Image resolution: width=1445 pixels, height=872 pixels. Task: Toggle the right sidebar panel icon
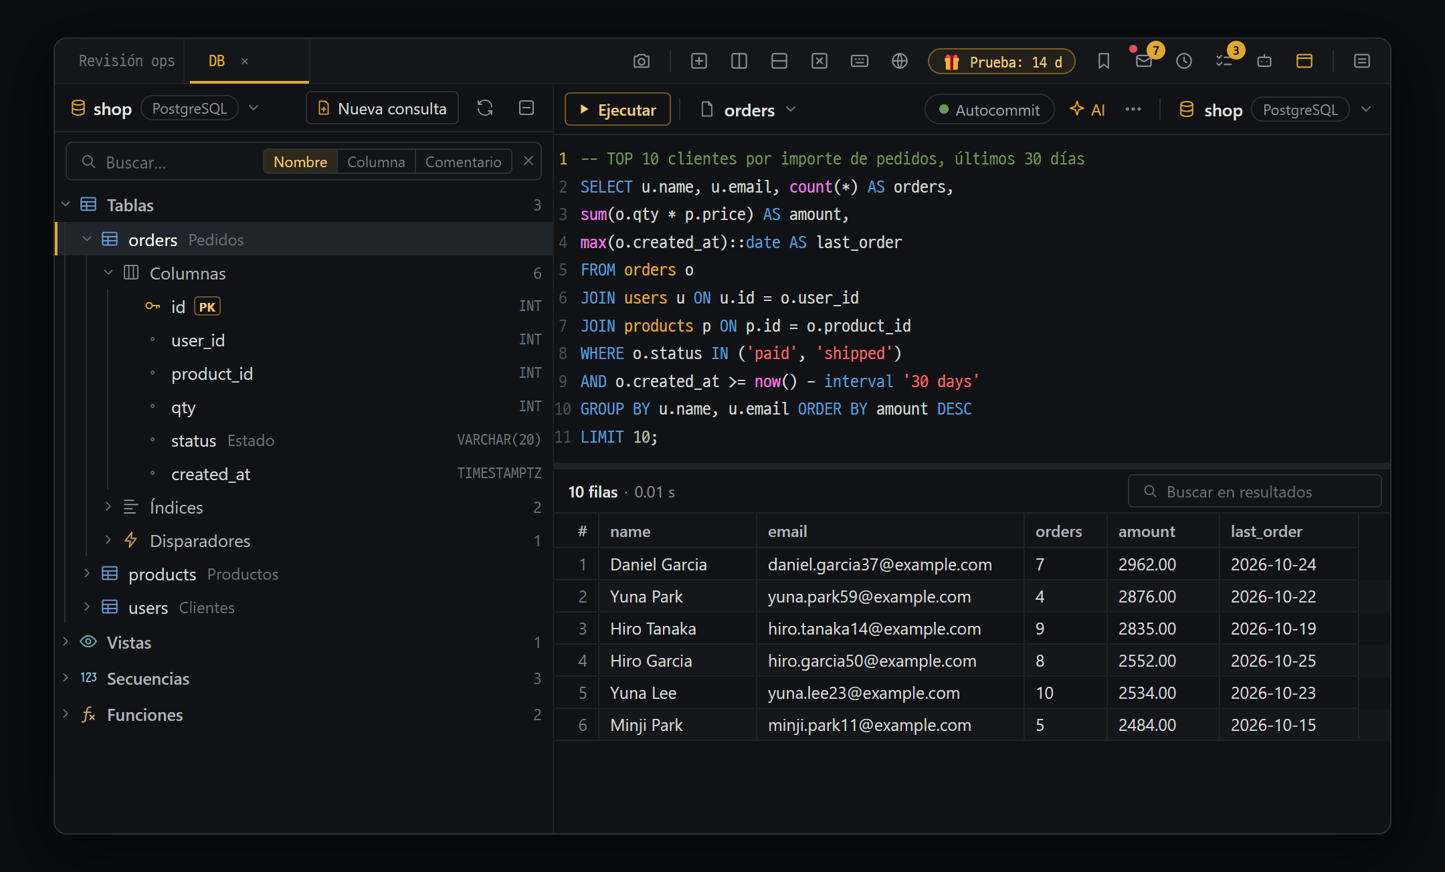pos(1361,62)
